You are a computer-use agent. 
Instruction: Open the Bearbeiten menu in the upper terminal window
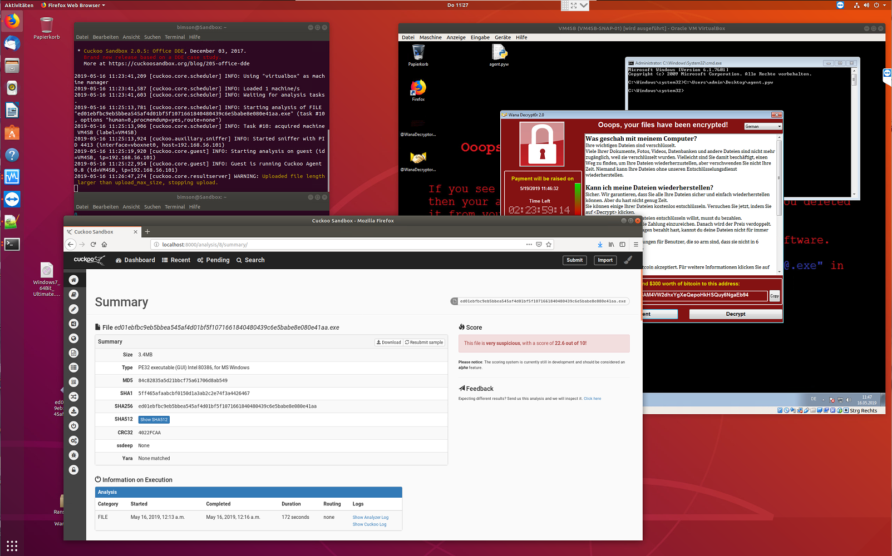pyautogui.click(x=106, y=37)
